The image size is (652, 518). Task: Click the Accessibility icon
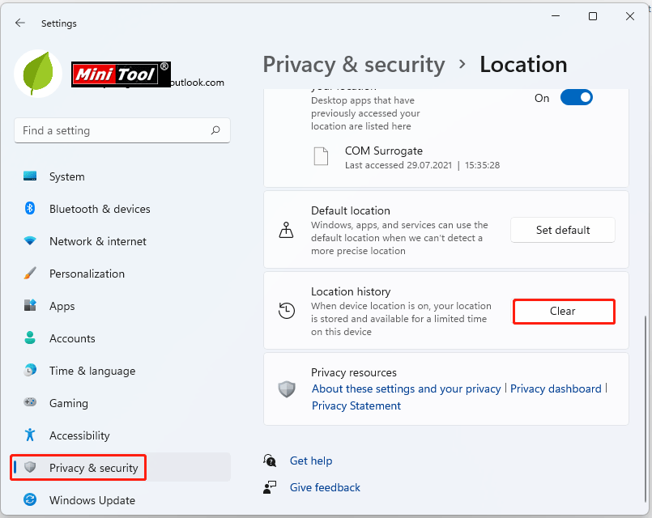click(x=30, y=435)
